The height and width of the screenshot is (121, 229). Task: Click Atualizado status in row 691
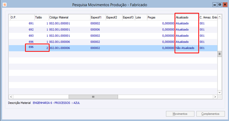click(182, 24)
